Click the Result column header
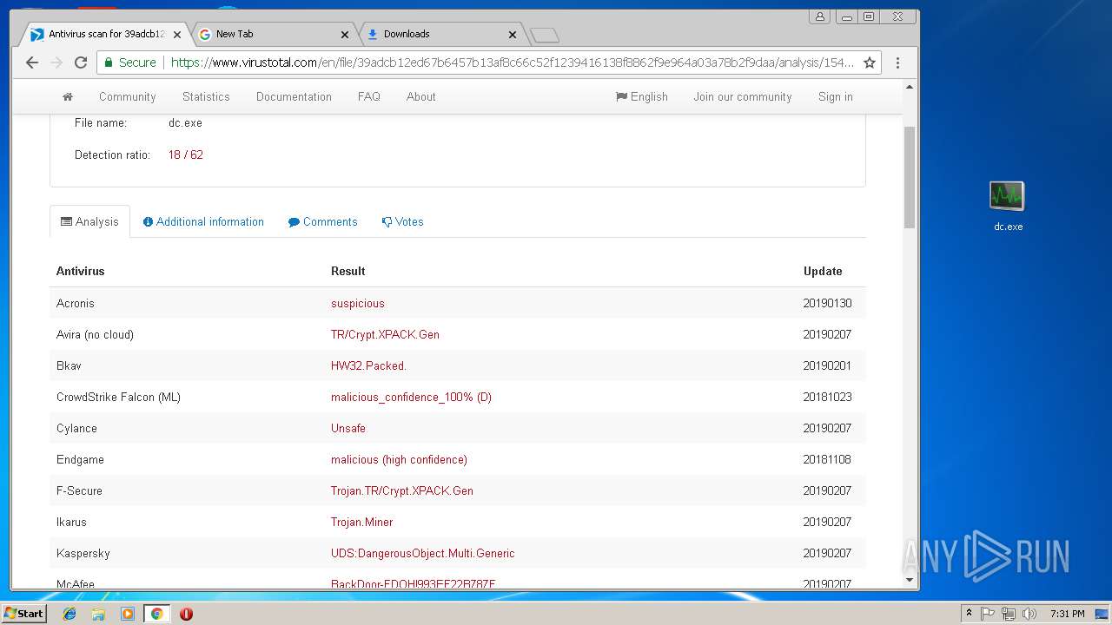 click(x=347, y=272)
